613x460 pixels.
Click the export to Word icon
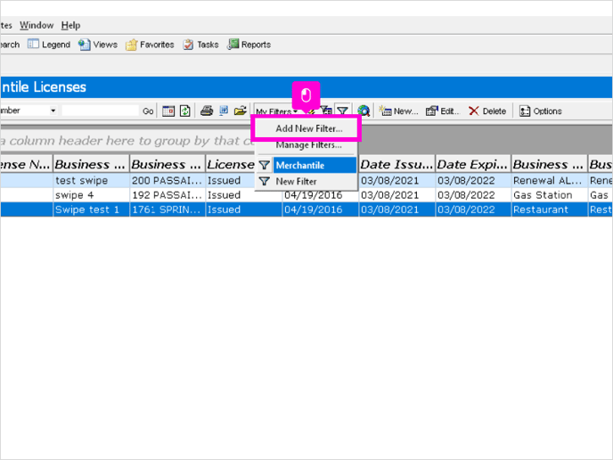[x=224, y=111]
